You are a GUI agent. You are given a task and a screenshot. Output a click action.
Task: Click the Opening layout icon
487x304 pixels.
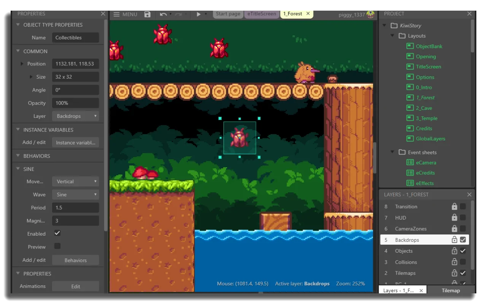[410, 56]
